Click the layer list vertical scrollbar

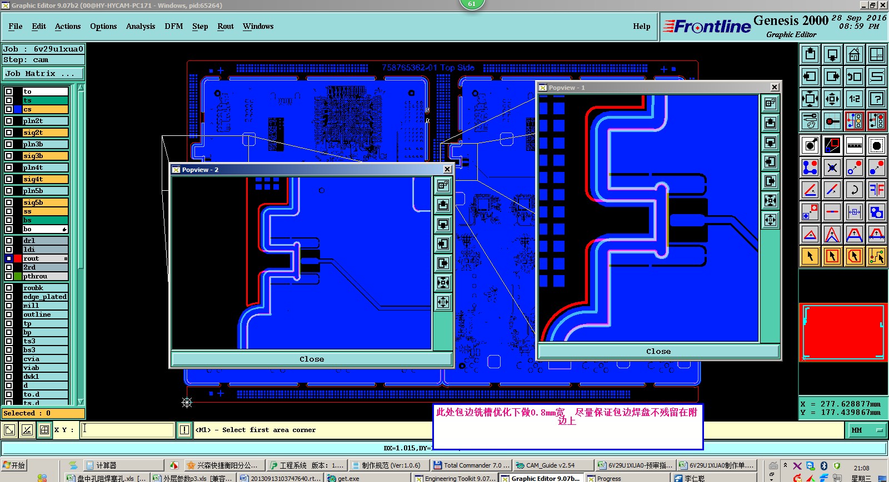pos(81,245)
